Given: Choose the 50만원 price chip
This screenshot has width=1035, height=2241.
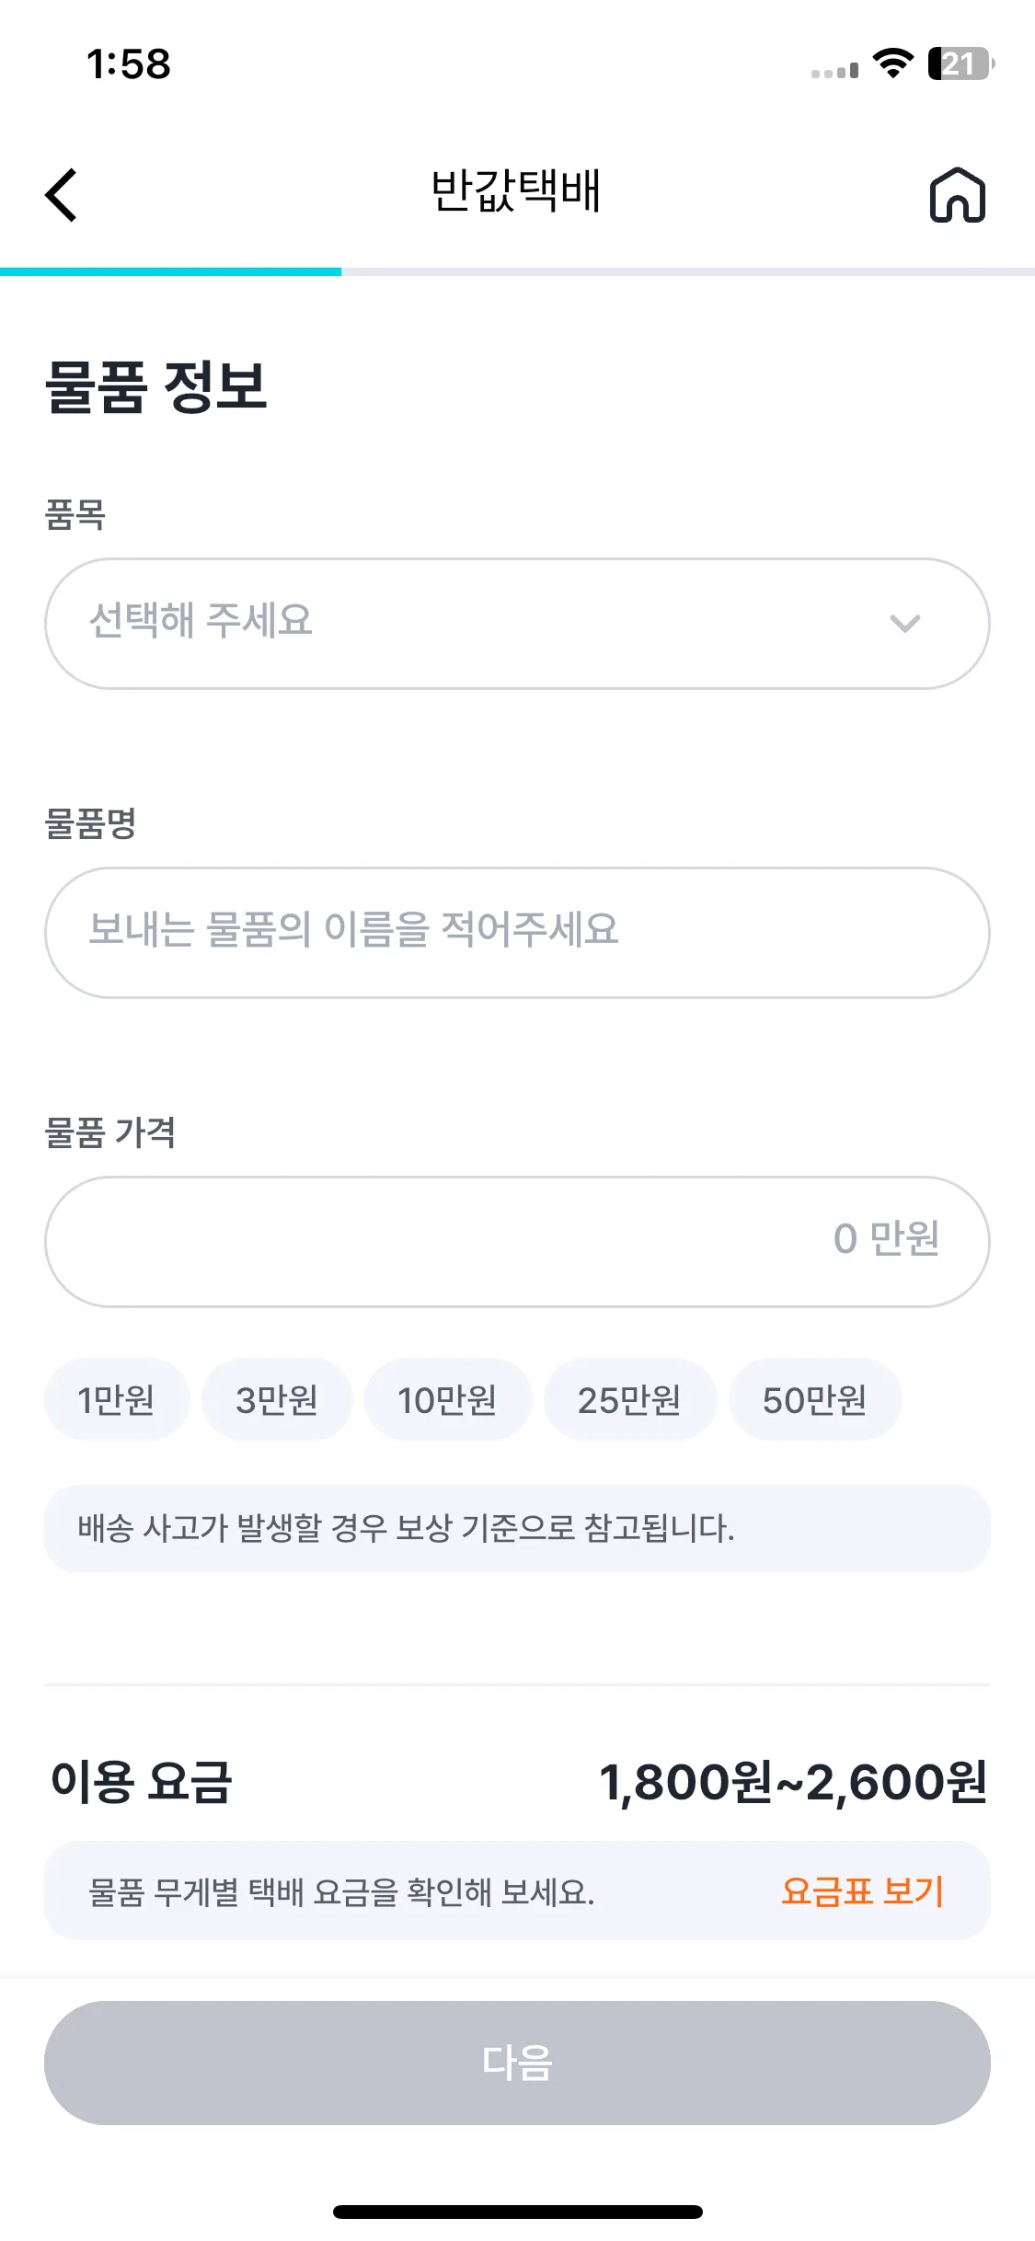Looking at the screenshot, I should tap(814, 1399).
